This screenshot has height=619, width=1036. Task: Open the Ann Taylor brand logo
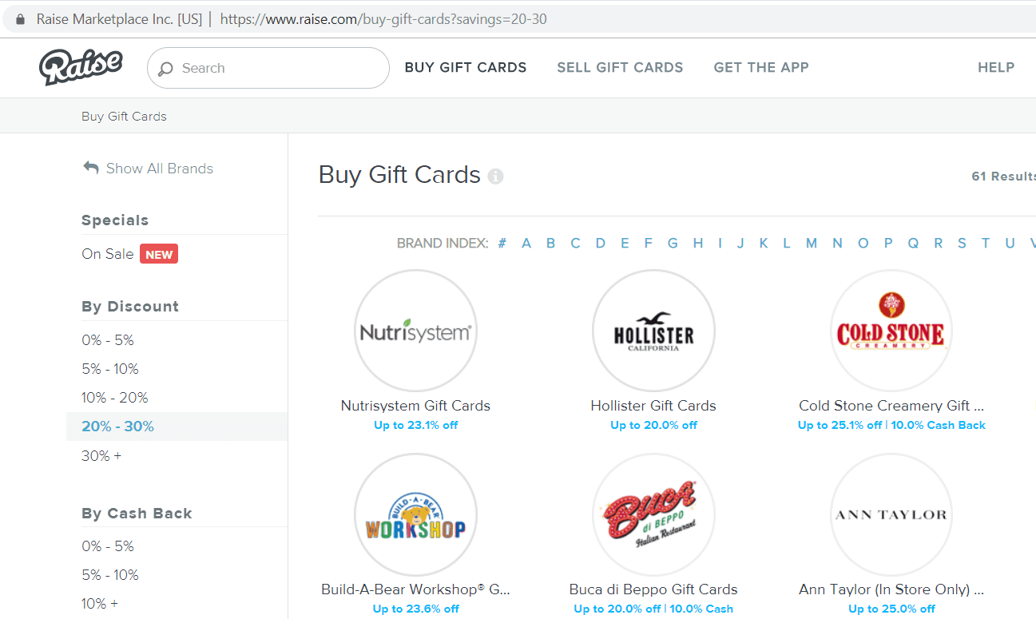[x=891, y=515]
